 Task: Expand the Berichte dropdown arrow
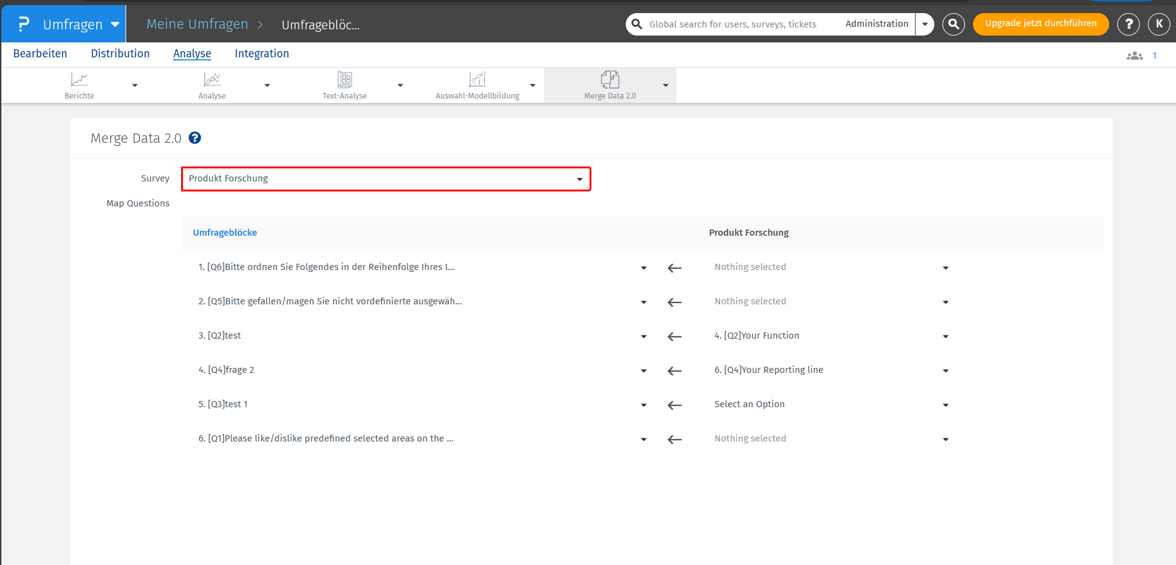(135, 85)
